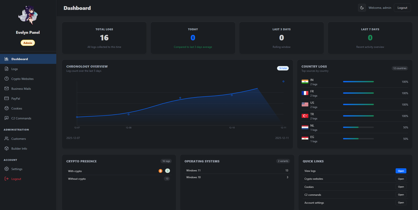Click the chart data point above 12-08
Image resolution: width=418 pixels, height=210 pixels.
pos(128,114)
